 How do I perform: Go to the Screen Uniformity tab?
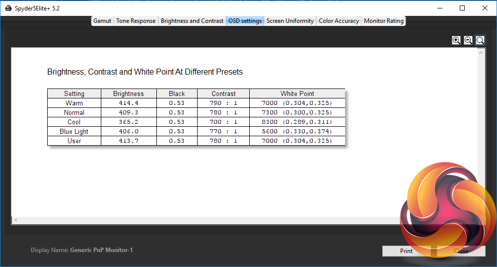tap(290, 21)
